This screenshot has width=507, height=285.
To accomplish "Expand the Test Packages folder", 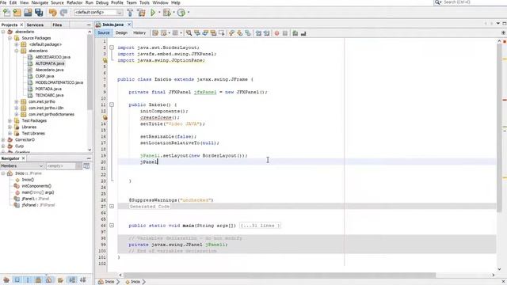I will (x=10, y=120).
